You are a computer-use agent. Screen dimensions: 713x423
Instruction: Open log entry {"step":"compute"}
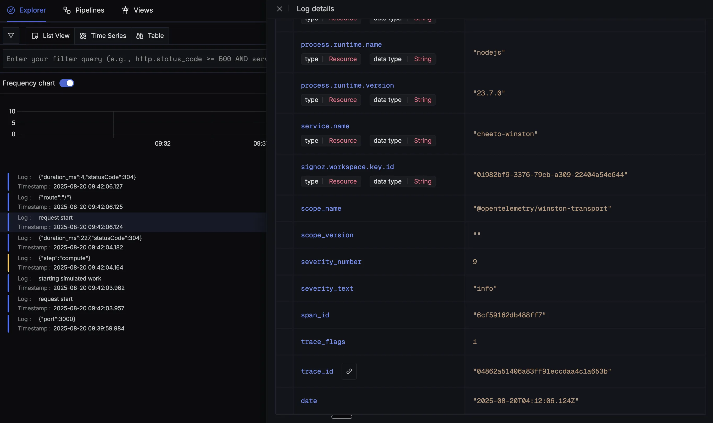133,262
